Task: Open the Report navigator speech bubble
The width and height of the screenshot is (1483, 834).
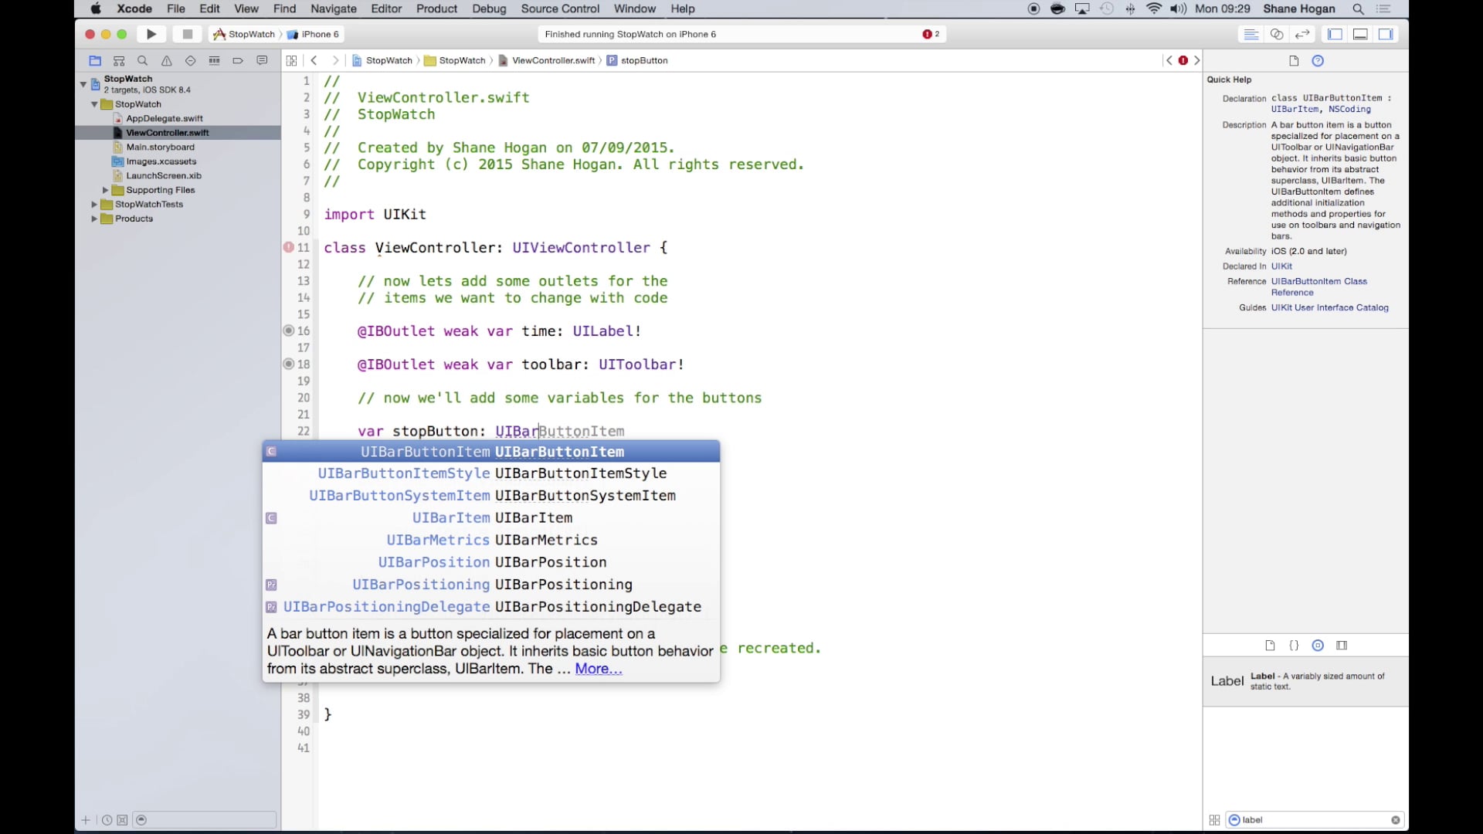Action: pos(262,60)
